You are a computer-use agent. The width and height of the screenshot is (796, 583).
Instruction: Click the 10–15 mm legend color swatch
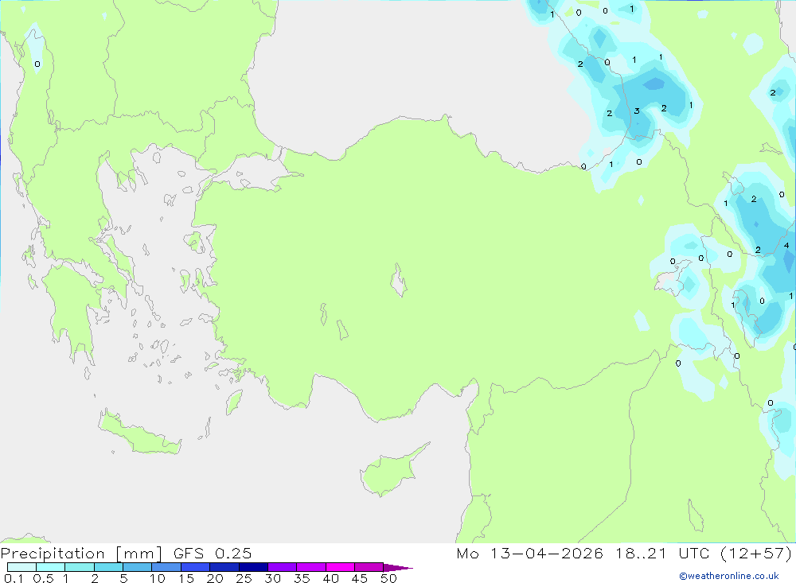click(166, 567)
